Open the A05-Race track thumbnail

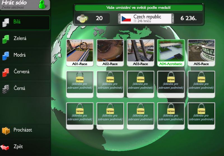[201, 53]
